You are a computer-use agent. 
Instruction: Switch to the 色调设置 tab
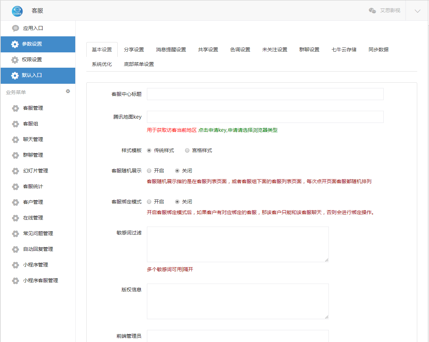pos(240,50)
